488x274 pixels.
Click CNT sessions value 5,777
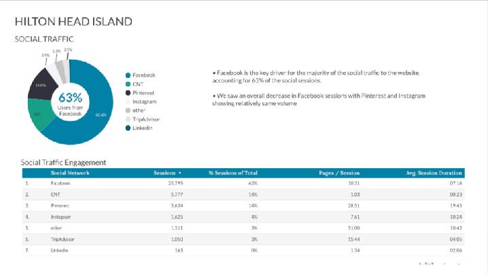coord(177,195)
